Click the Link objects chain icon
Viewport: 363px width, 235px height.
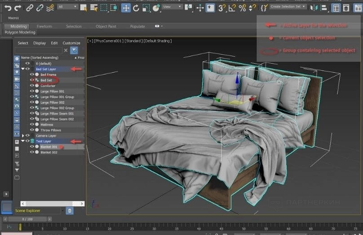pyautogui.click(x=30, y=8)
